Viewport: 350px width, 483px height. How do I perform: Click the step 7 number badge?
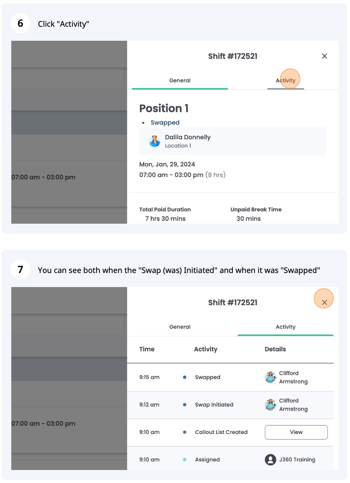(x=21, y=270)
